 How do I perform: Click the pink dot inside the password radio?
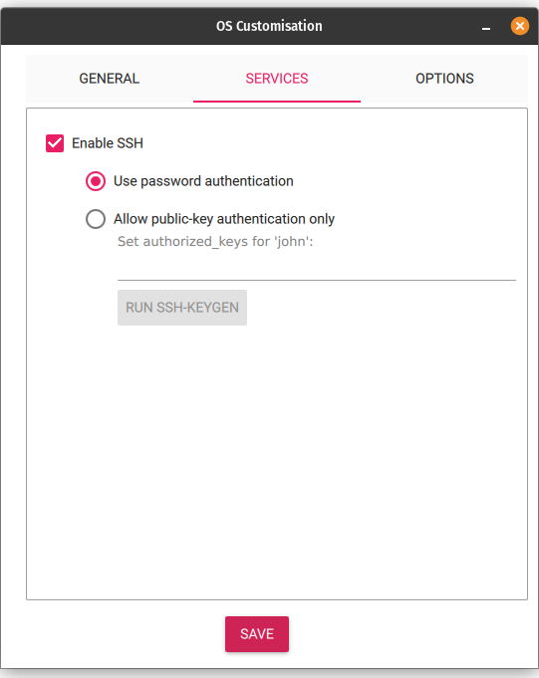point(96,181)
